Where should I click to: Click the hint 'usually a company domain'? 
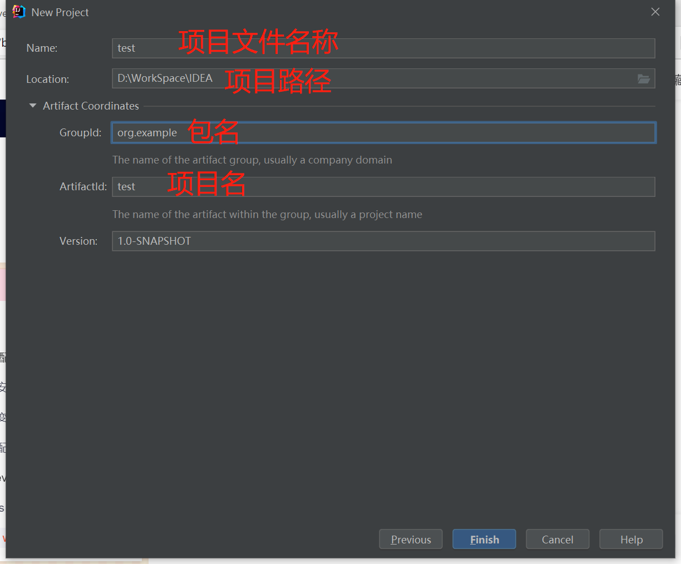click(328, 160)
